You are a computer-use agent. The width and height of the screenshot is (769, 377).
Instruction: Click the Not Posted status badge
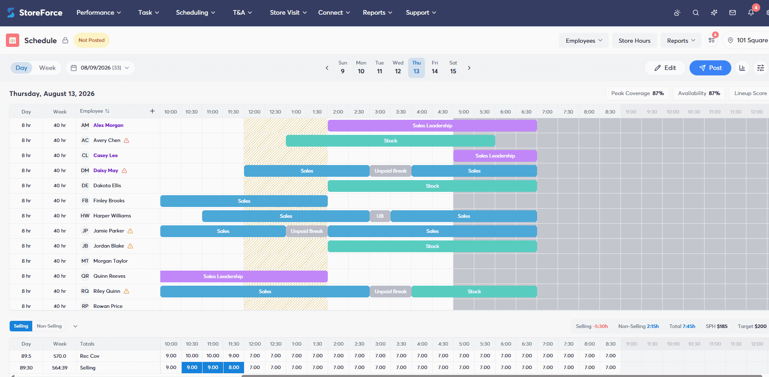coord(92,40)
